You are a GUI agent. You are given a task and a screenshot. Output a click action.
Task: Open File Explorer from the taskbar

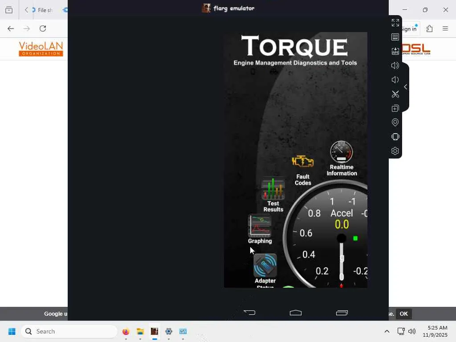[140, 331]
